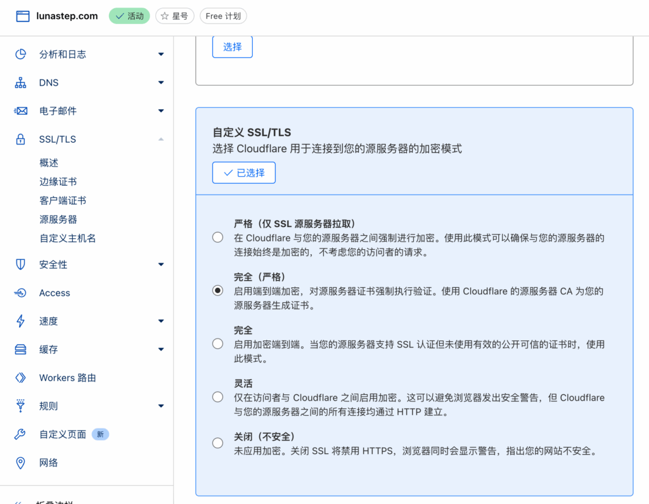The height and width of the screenshot is (504, 649).
Task: Click the 选择 button in upper card
Action: [232, 47]
